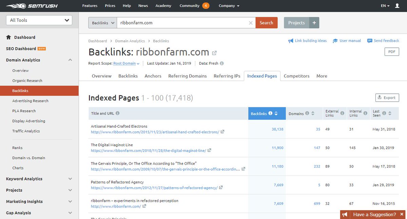This screenshot has width=407, height=219.
Task: Open Link building ideas link
Action: pos(307,41)
